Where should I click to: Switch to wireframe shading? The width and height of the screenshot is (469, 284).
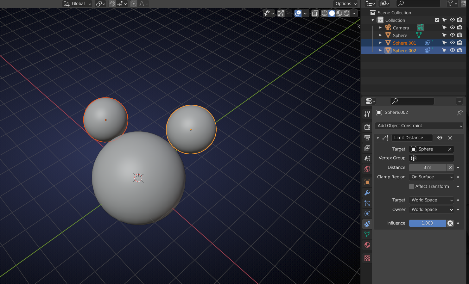pos(325,13)
